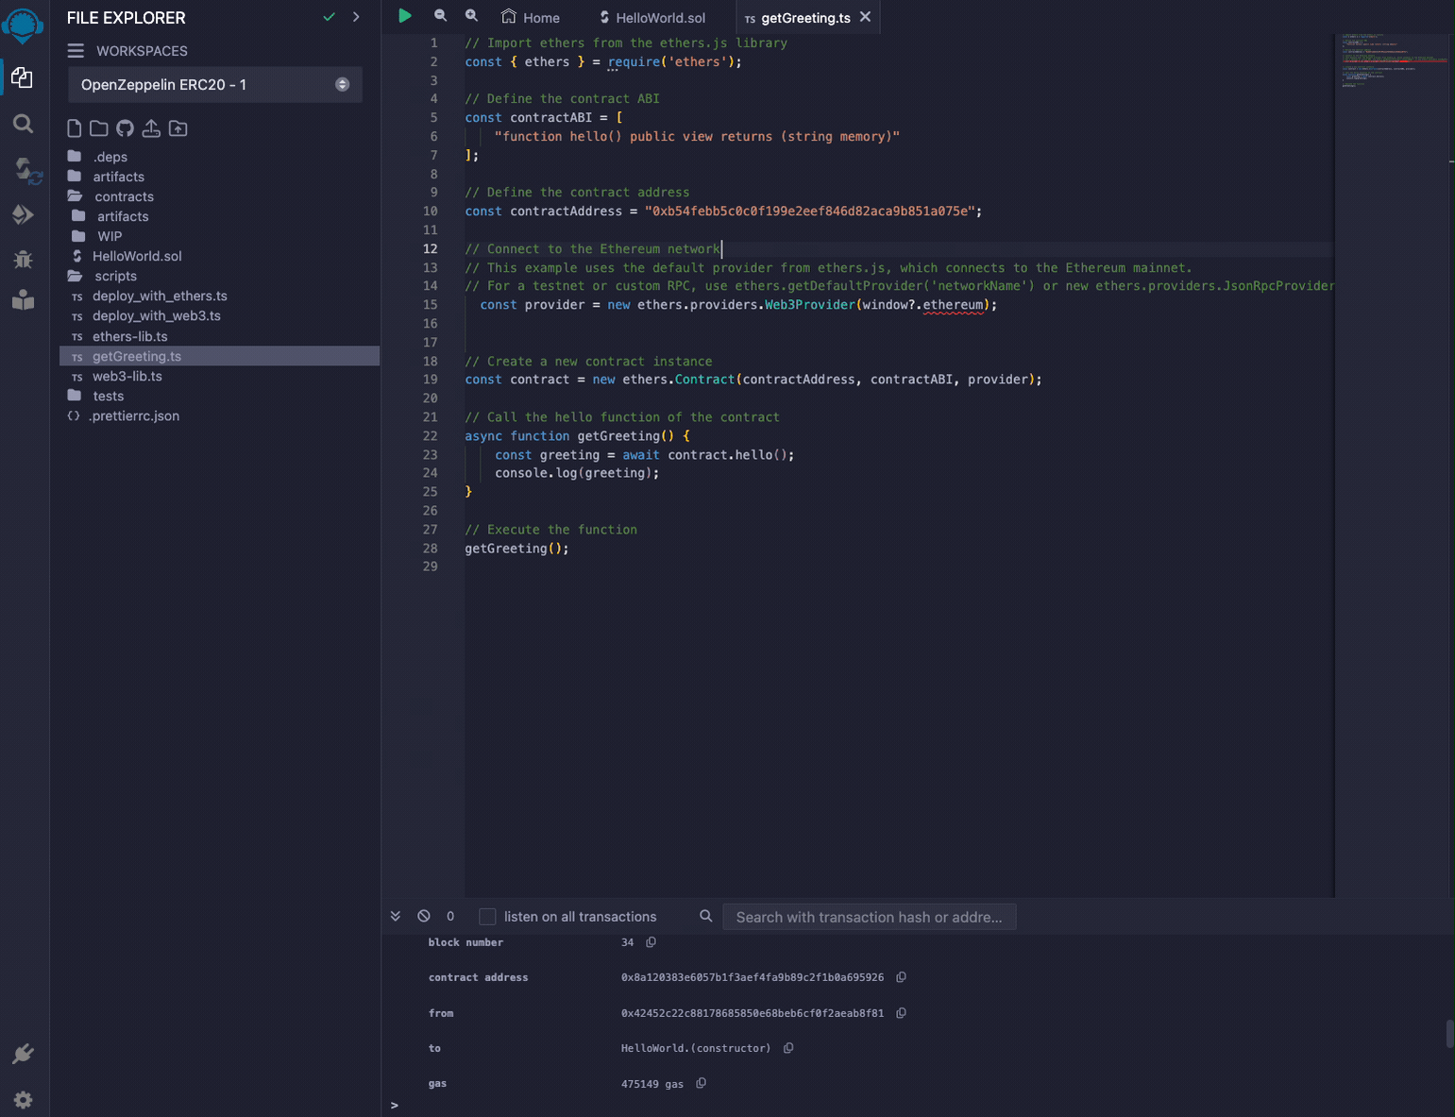Enable listen on all transactions checkbox
Screen dimensions: 1455x1117
[x=487, y=917]
